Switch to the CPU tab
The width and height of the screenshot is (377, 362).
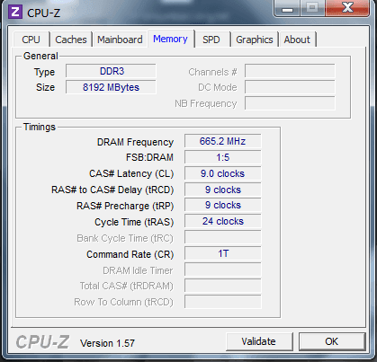(x=31, y=40)
